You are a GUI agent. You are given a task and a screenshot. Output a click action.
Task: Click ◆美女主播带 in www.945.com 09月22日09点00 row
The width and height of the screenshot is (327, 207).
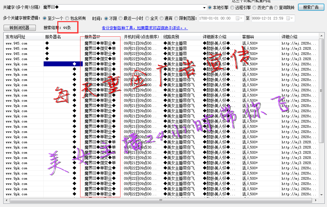(175, 54)
